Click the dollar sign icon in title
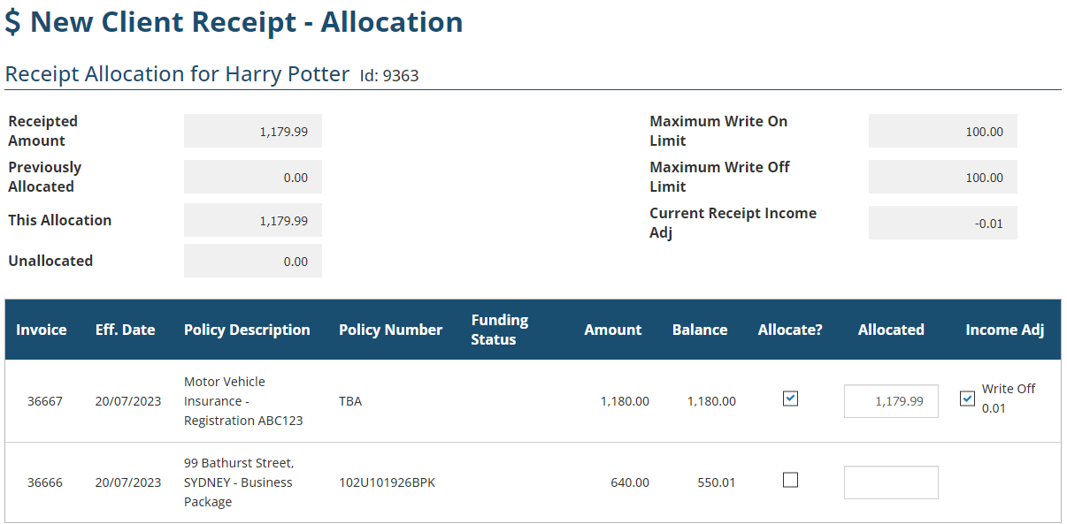The height and width of the screenshot is (524, 1067). (x=12, y=22)
